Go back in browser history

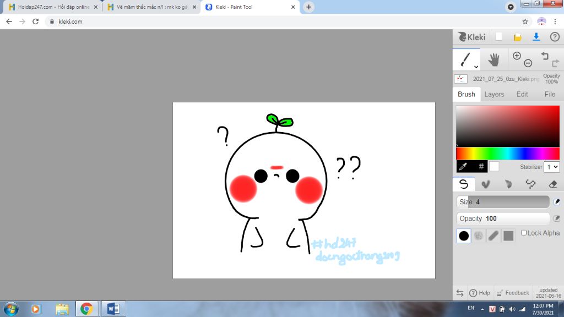[9, 21]
